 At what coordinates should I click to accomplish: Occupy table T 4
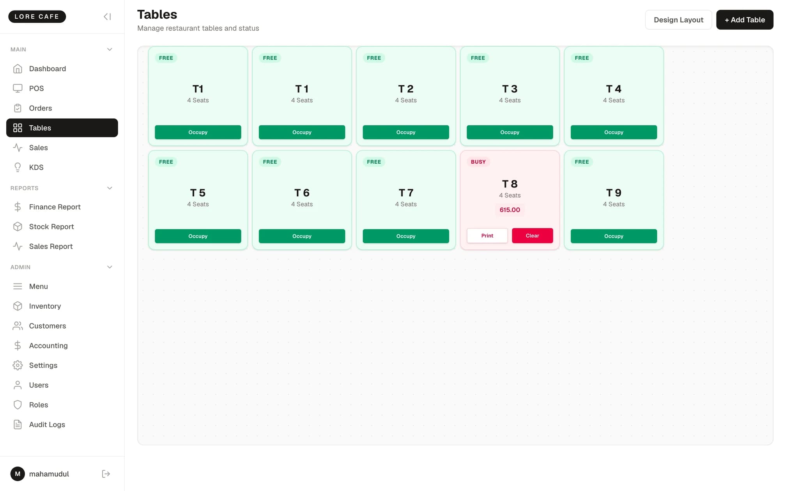[614, 132]
